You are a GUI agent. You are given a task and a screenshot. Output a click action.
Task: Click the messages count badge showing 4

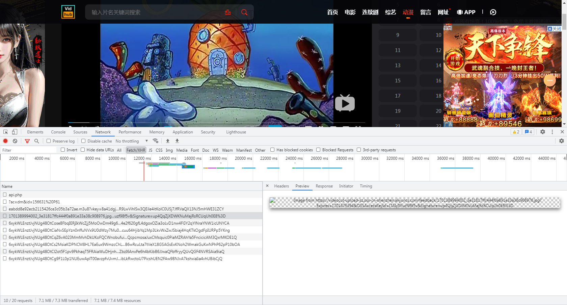(x=528, y=132)
